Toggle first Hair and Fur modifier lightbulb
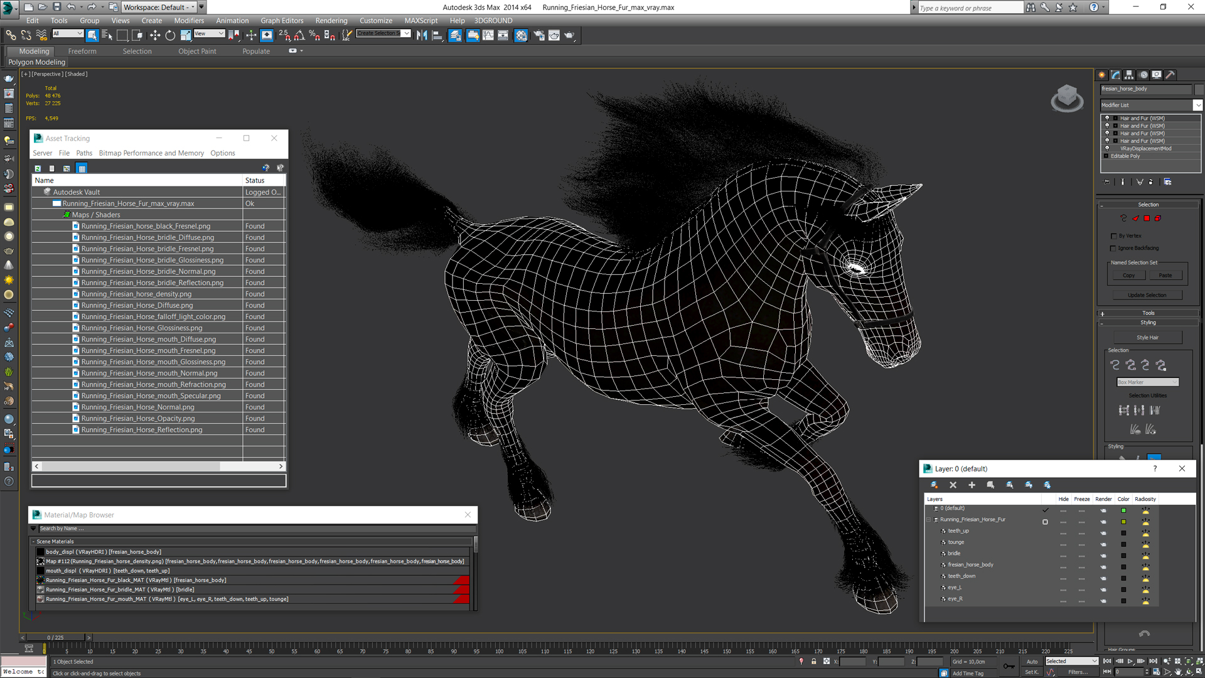Viewport: 1205px width, 678px height. click(1107, 118)
